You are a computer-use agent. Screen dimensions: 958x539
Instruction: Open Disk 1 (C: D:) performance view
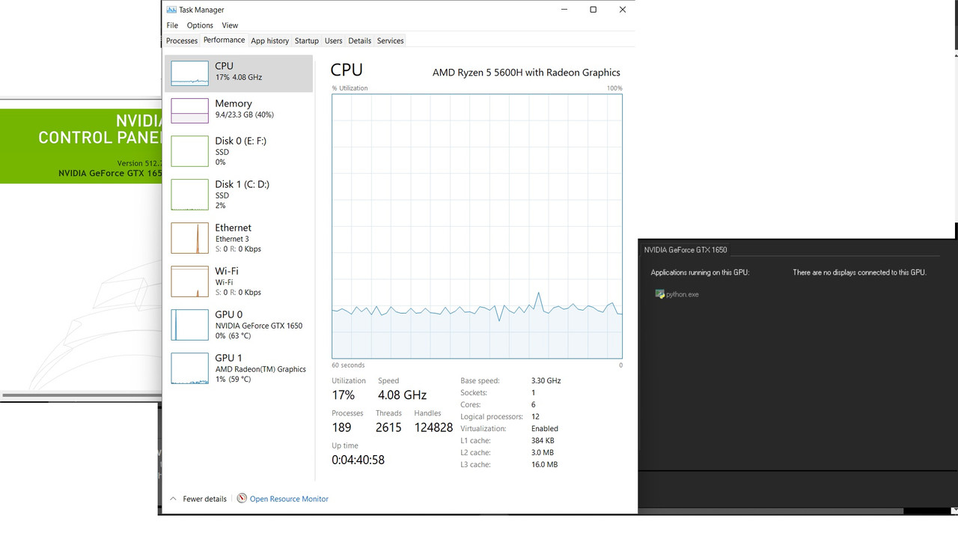click(238, 195)
